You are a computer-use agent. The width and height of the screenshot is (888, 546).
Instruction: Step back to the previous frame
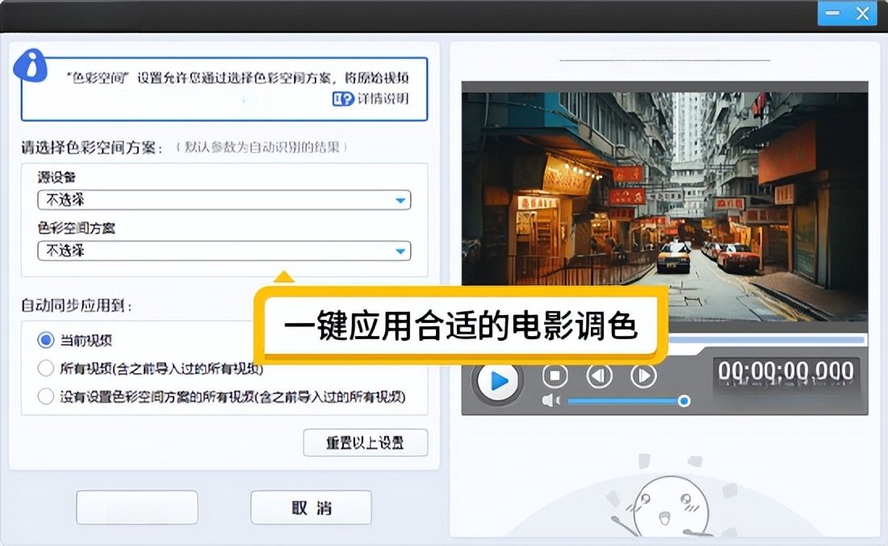599,376
